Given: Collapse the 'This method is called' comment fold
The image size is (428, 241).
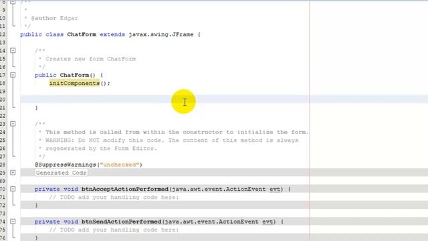Looking at the screenshot, I should coord(13,124).
